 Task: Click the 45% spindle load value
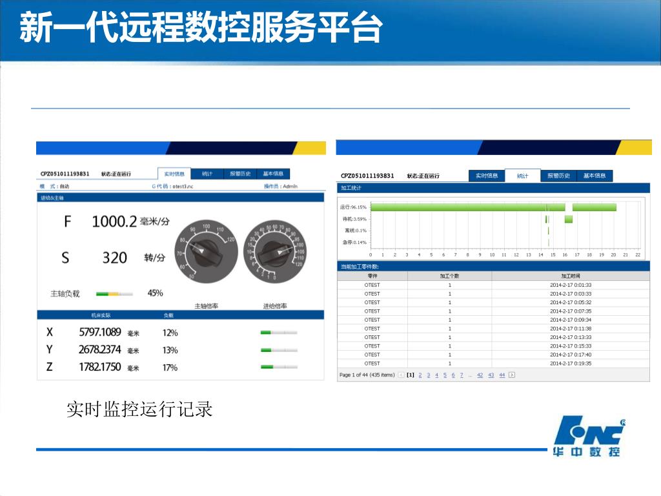pos(155,293)
